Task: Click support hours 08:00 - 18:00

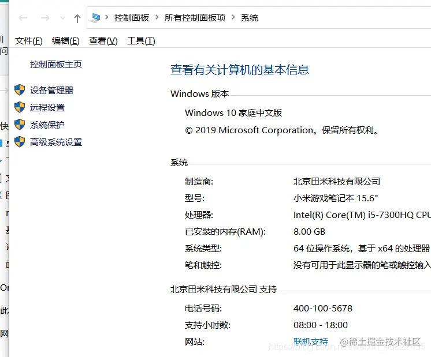Action: pyautogui.click(x=321, y=325)
